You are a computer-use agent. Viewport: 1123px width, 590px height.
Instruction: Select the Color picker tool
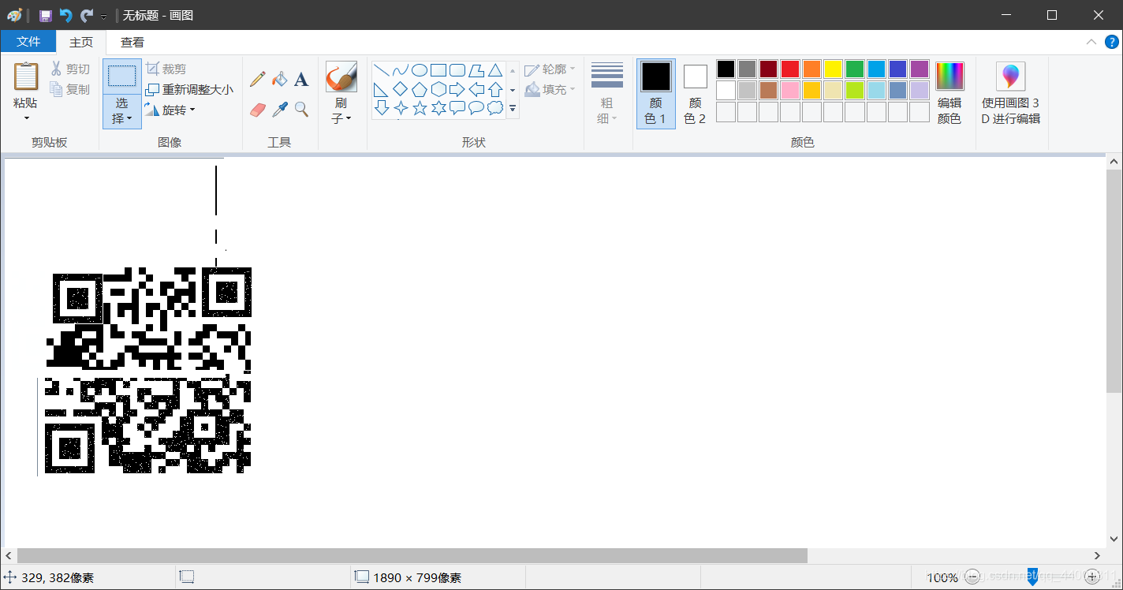pos(279,109)
